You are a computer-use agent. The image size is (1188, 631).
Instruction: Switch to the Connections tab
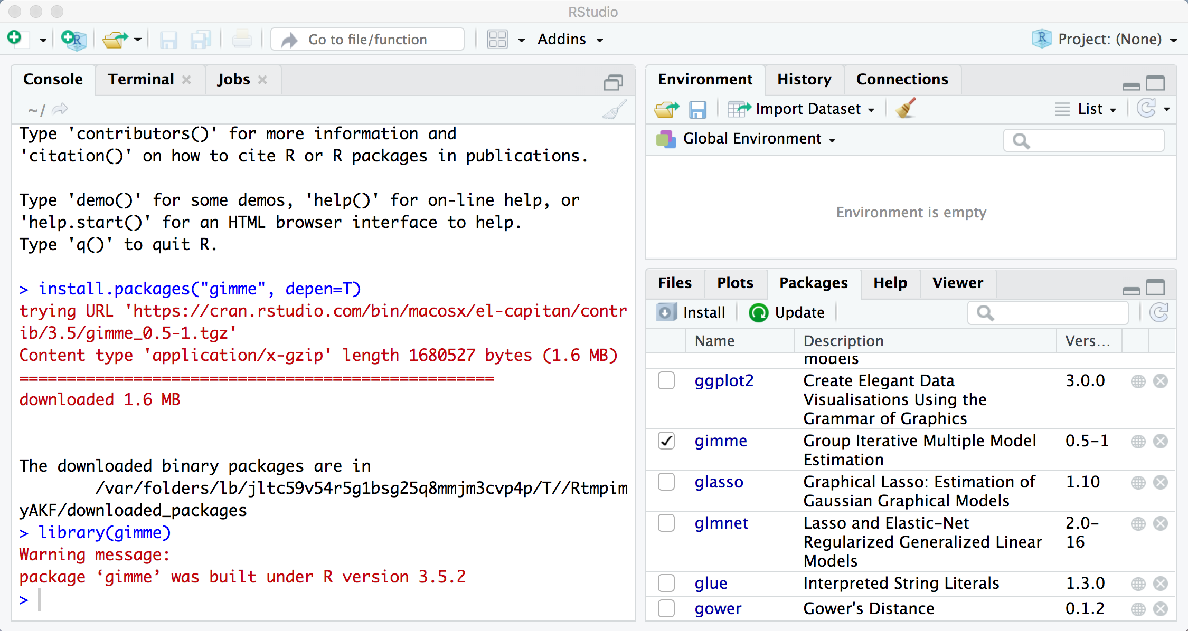coord(902,80)
